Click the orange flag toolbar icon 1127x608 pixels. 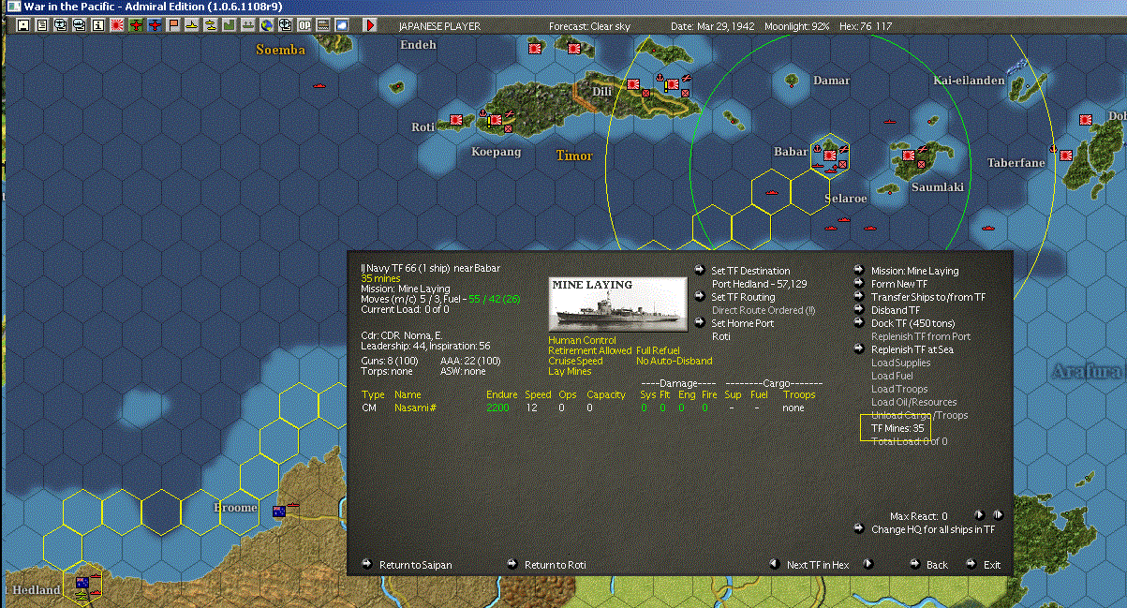pyautogui.click(x=173, y=25)
